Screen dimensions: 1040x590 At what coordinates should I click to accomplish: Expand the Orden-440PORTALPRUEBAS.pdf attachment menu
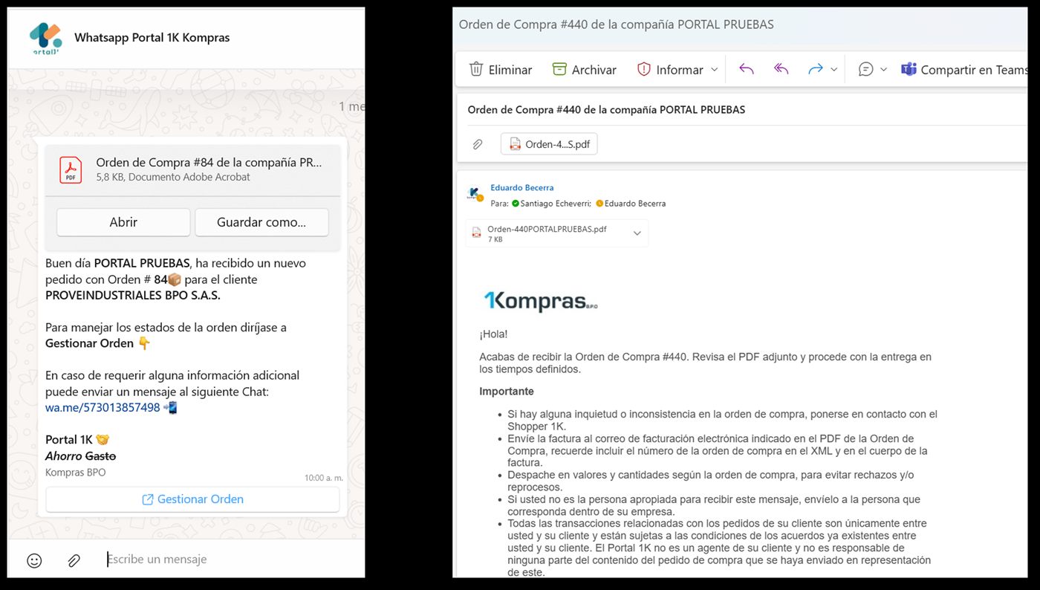[x=637, y=233]
